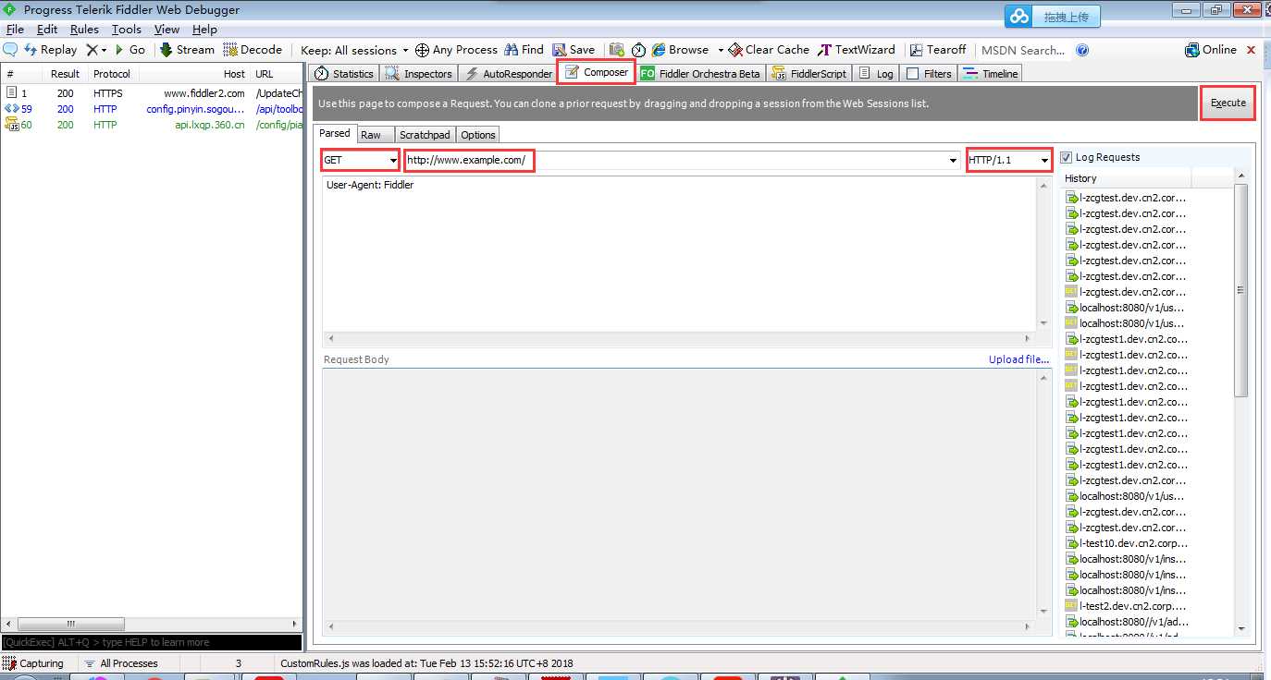Click Tearoff toolbar button
The width and height of the screenshot is (1271, 680).
[x=938, y=50]
